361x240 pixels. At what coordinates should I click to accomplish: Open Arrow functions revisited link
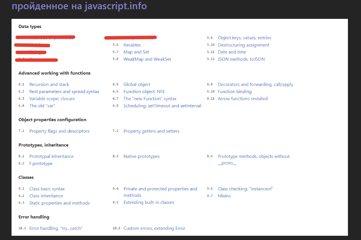click(243, 99)
